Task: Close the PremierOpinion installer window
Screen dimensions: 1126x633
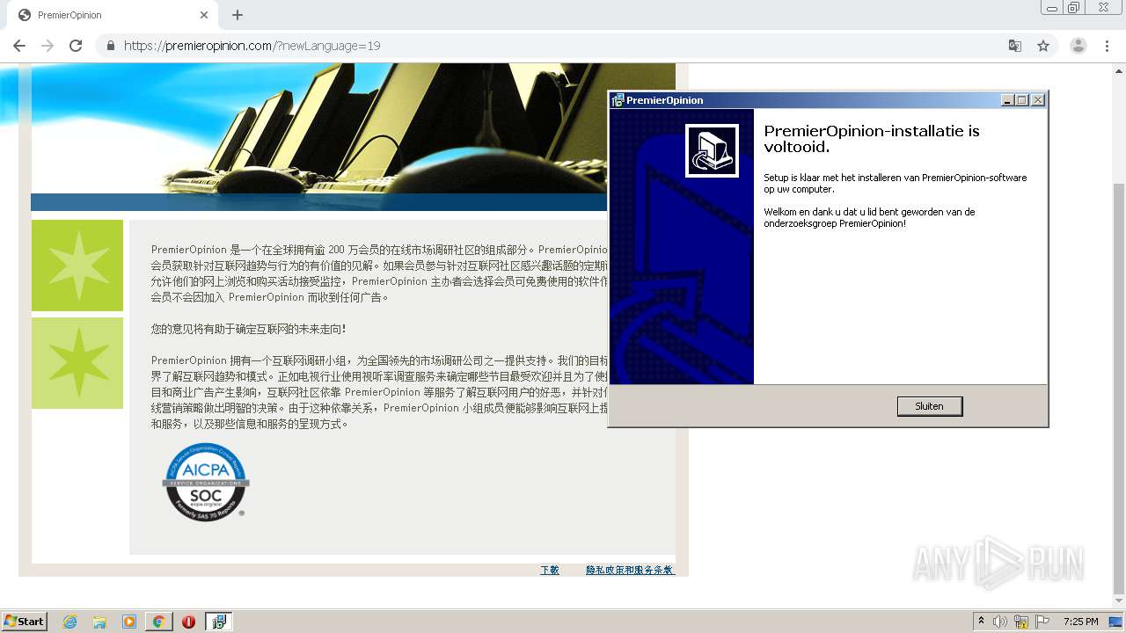Action: pos(1038,100)
